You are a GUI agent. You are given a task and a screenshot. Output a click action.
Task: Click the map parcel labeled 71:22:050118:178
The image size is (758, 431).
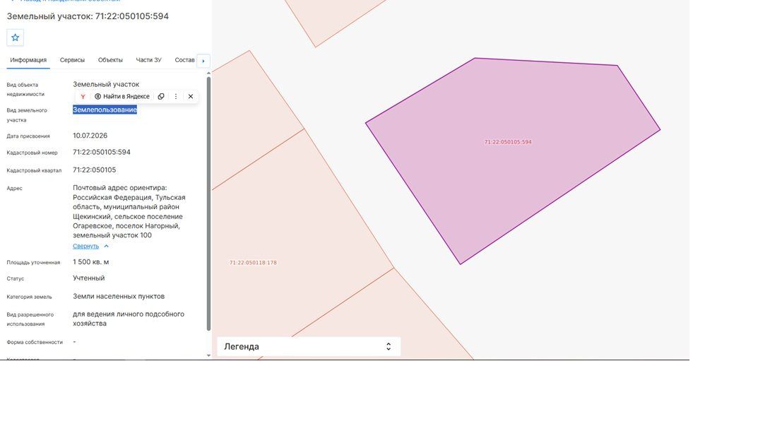click(x=253, y=263)
